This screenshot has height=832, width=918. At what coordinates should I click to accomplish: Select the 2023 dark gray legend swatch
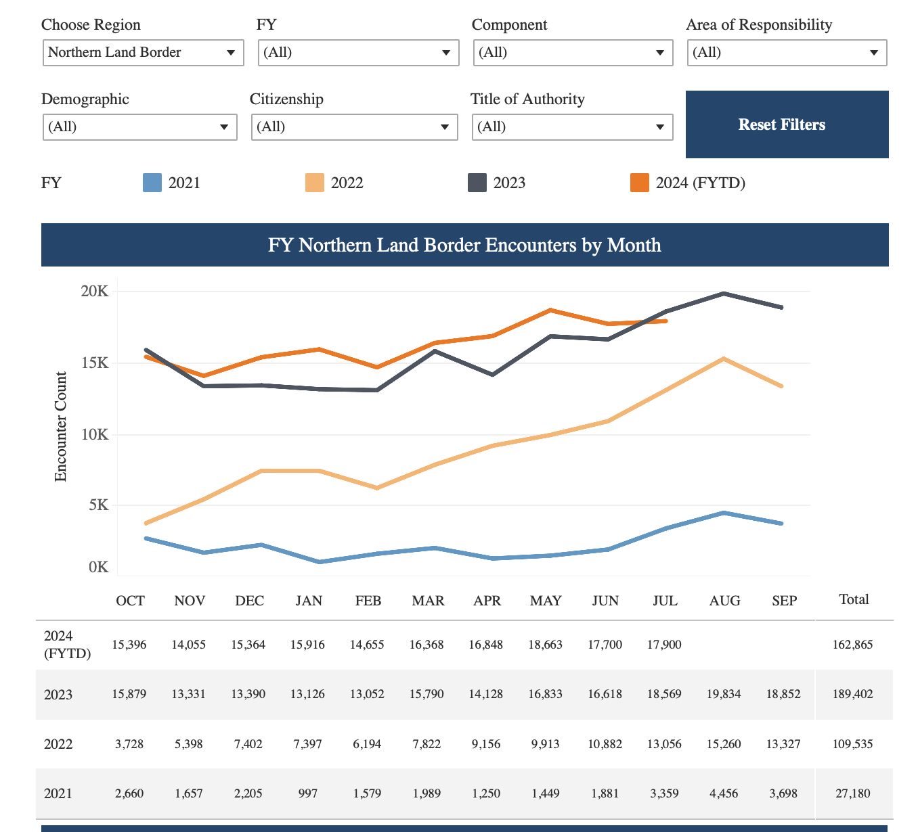[477, 183]
